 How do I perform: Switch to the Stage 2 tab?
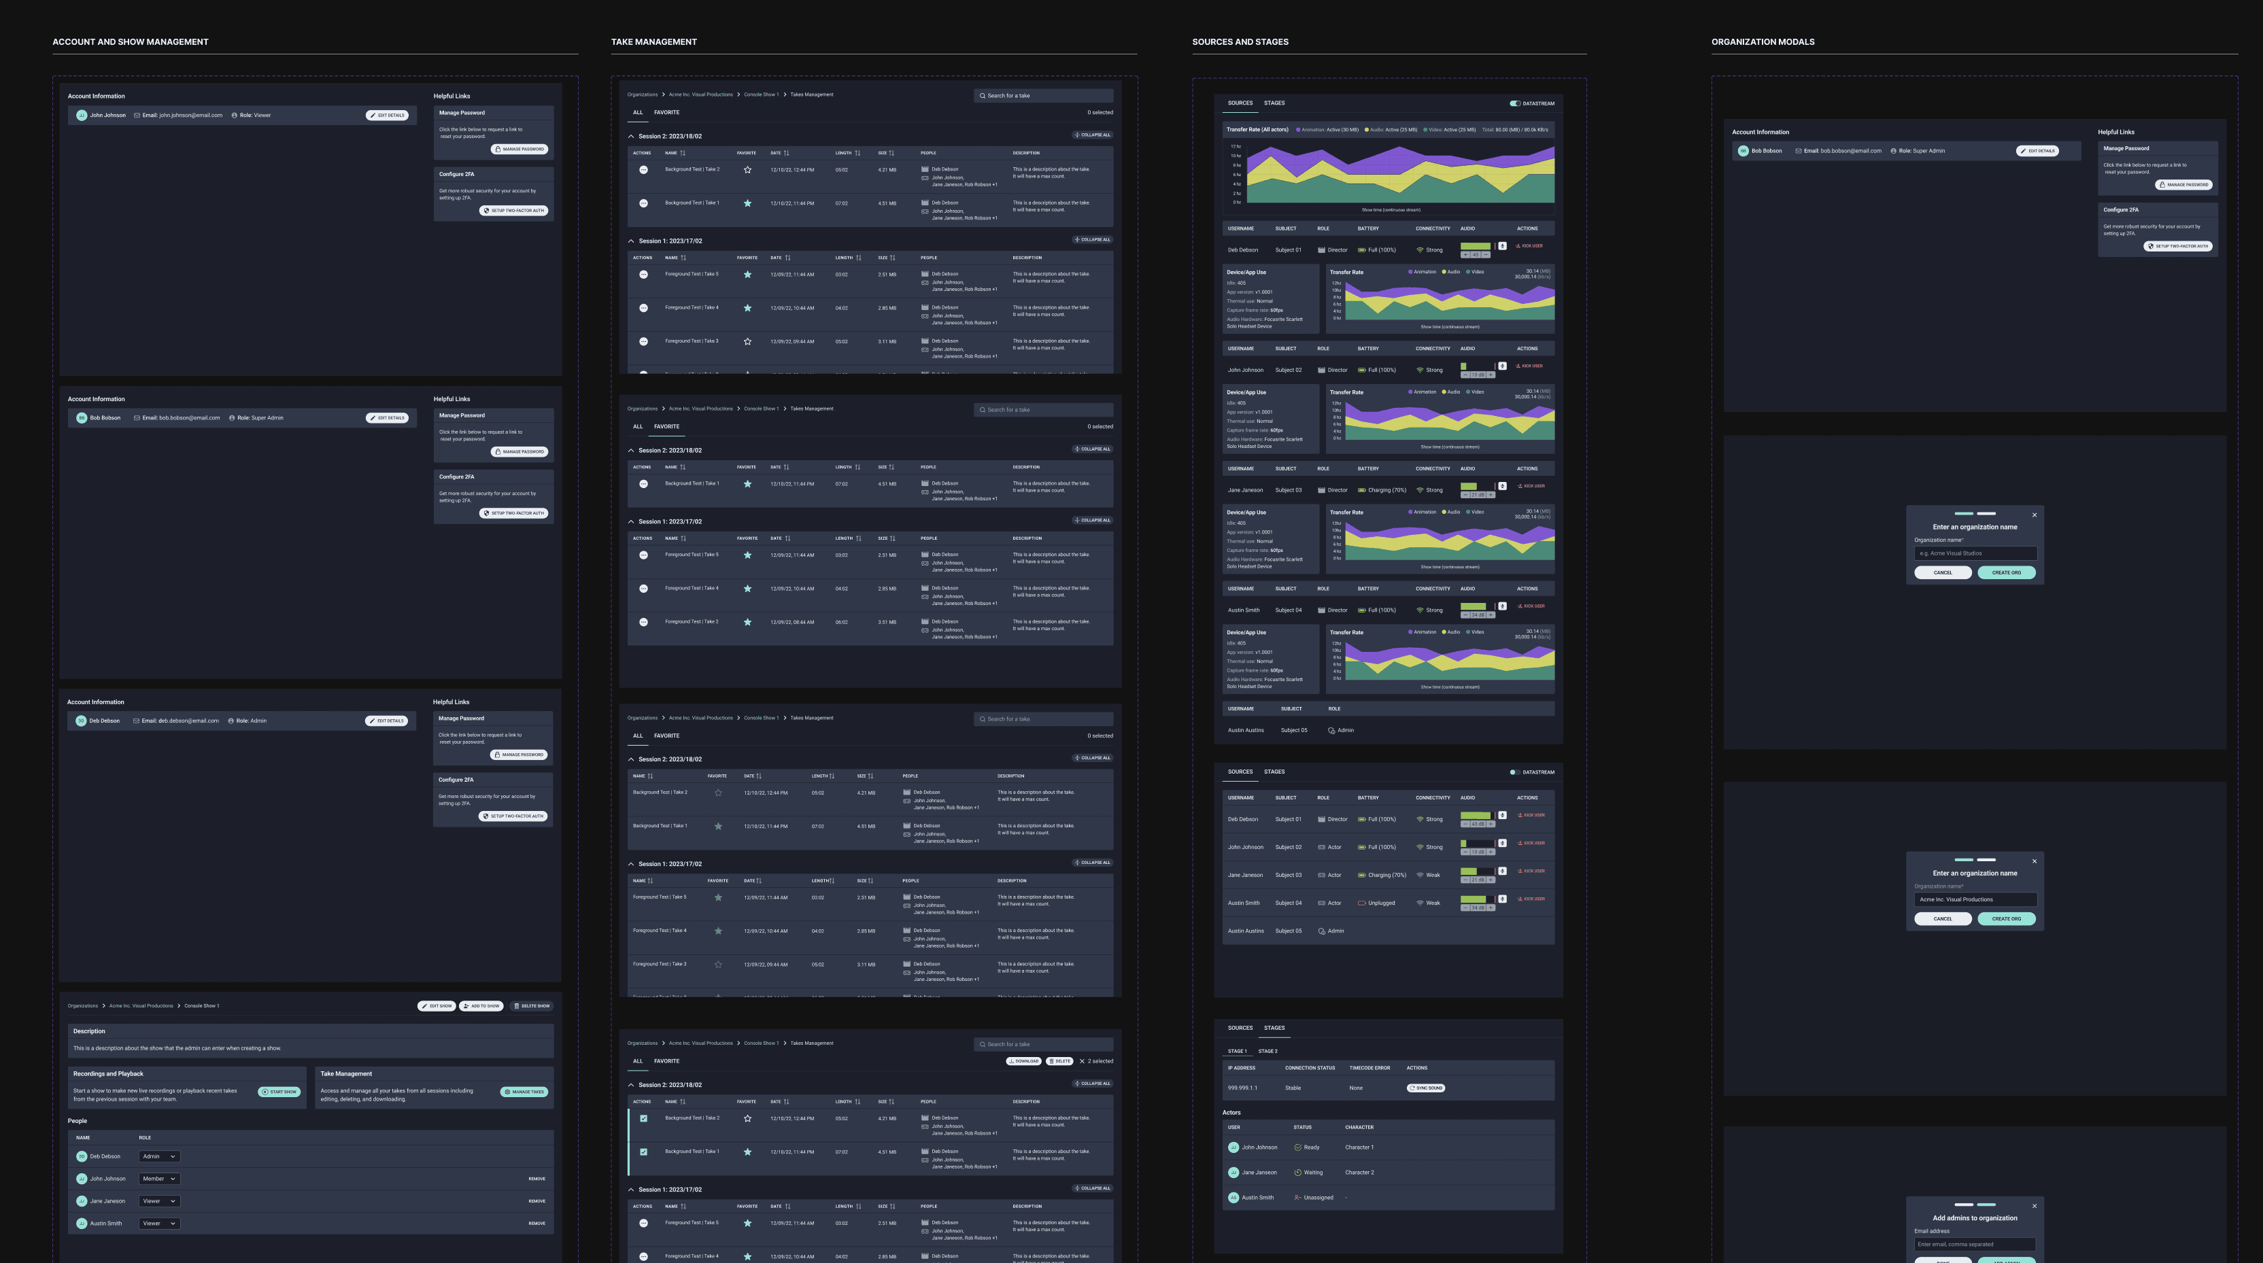point(1267,1052)
